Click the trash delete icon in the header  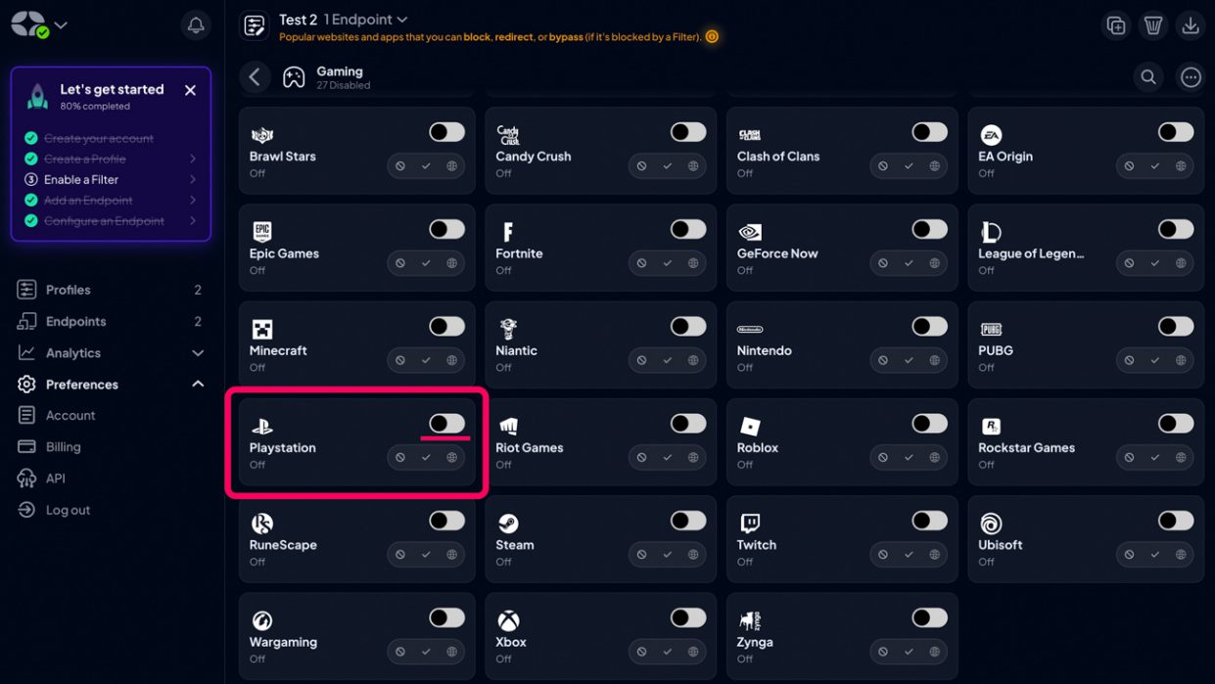[1153, 25]
